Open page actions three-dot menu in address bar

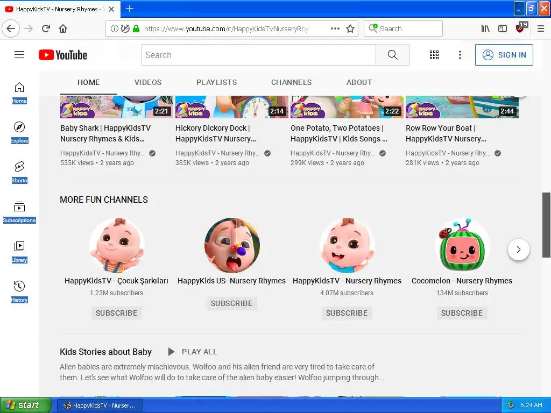[x=335, y=29]
